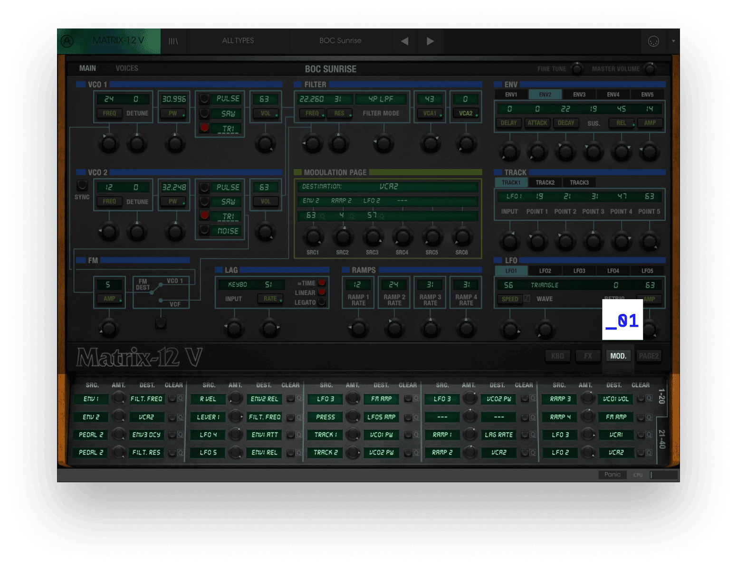Click the next preset arrow
This screenshot has width=737, height=568.
click(x=431, y=41)
